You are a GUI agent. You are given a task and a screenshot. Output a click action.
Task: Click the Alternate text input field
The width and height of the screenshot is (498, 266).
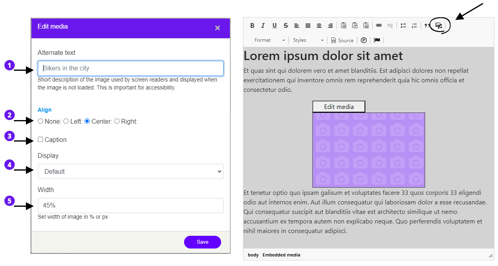pos(131,68)
